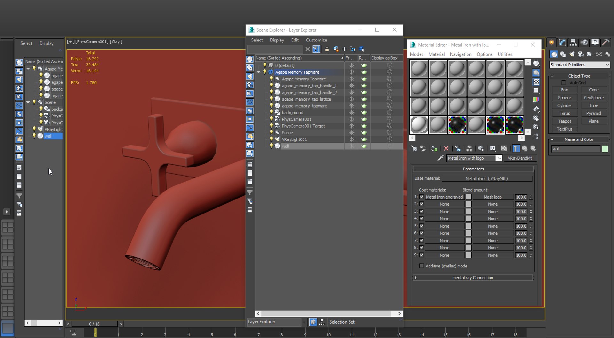Screen dimensions: 614x338
Task: Clear the Layer Explorer search with X icon
Action: 307,49
